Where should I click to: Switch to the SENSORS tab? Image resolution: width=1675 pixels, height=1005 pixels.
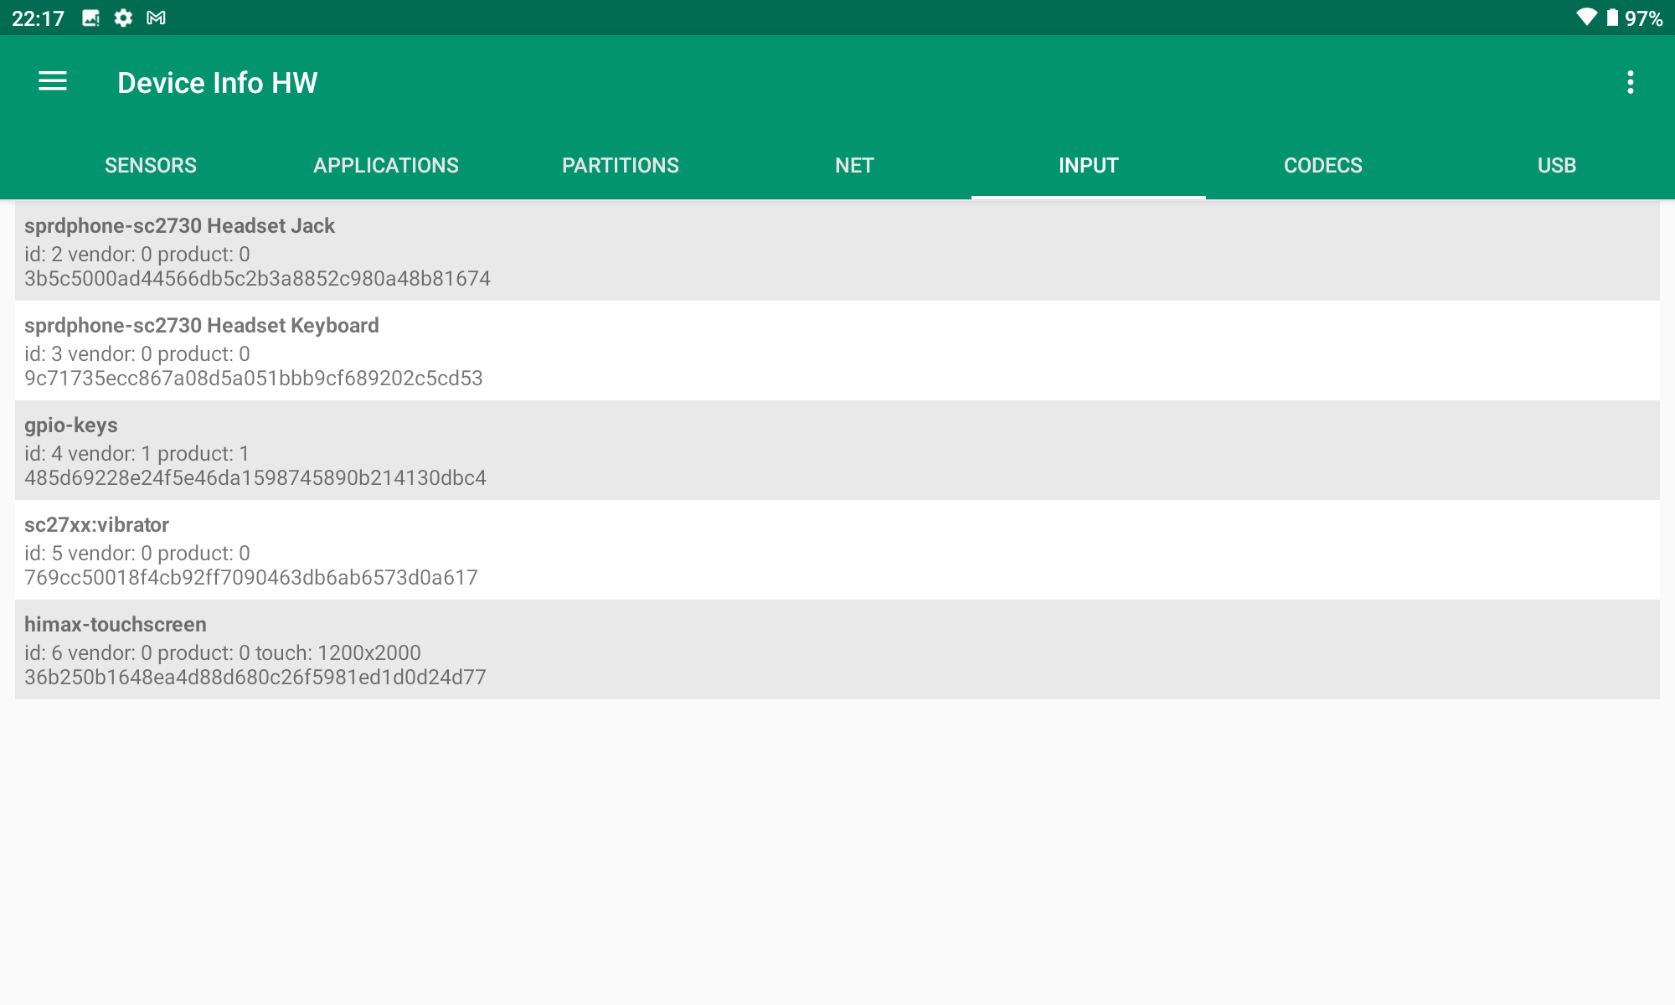point(151,165)
